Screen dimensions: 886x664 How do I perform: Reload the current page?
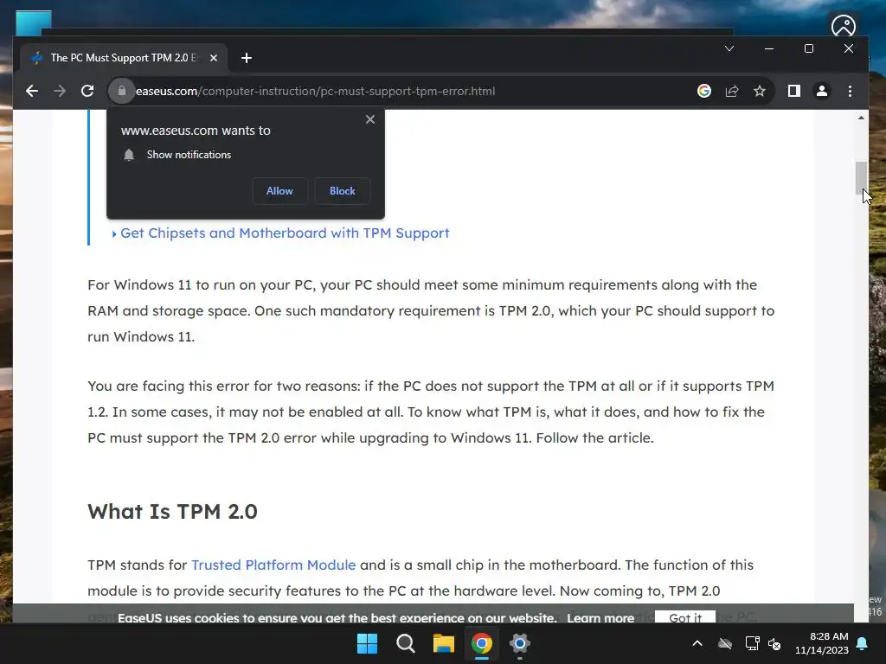(87, 91)
